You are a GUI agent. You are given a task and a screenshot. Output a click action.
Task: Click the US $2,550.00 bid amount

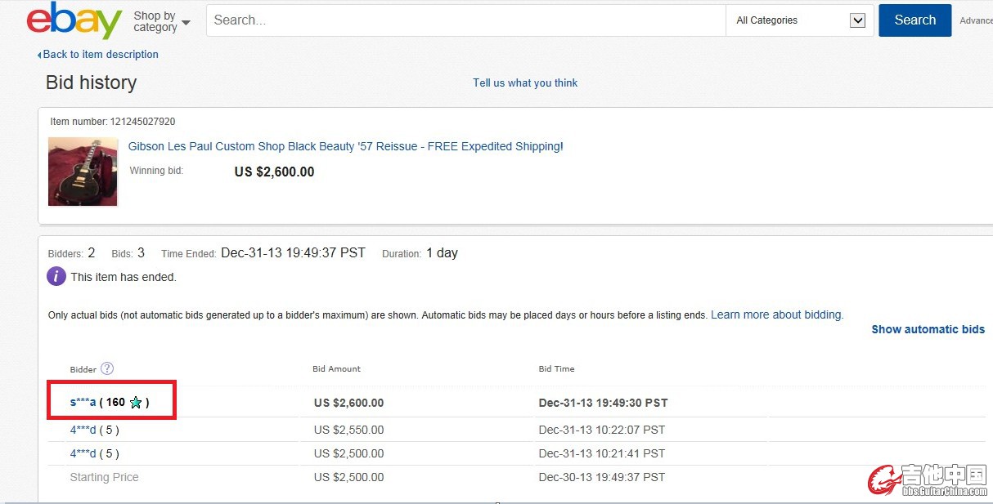pyautogui.click(x=349, y=430)
